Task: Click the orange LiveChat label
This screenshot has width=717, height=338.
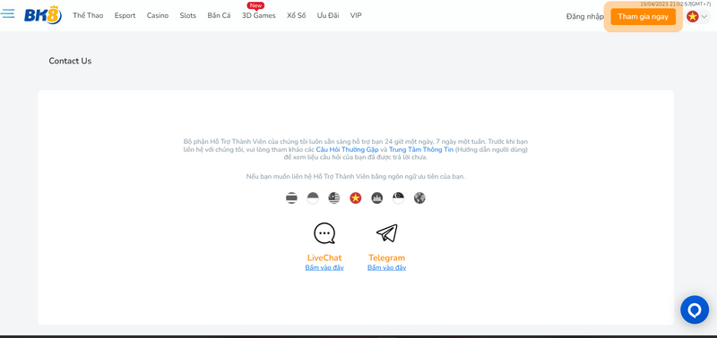Action: (324, 258)
